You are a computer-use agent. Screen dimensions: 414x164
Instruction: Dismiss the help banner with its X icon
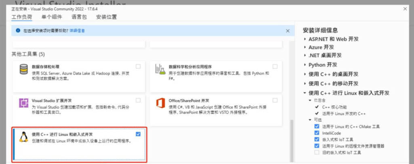(x=288, y=31)
